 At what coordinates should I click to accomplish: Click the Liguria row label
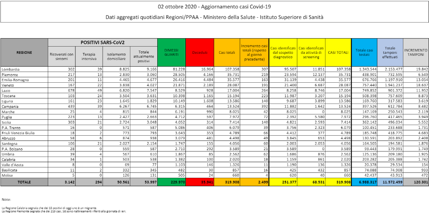pyautogui.click(x=7, y=101)
